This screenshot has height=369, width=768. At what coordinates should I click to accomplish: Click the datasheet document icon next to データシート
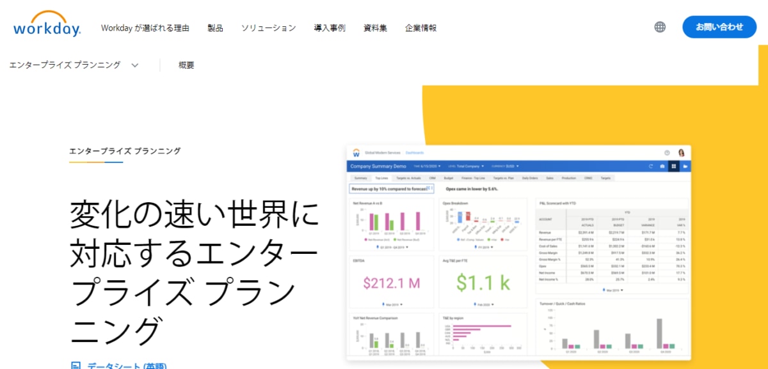coord(77,365)
